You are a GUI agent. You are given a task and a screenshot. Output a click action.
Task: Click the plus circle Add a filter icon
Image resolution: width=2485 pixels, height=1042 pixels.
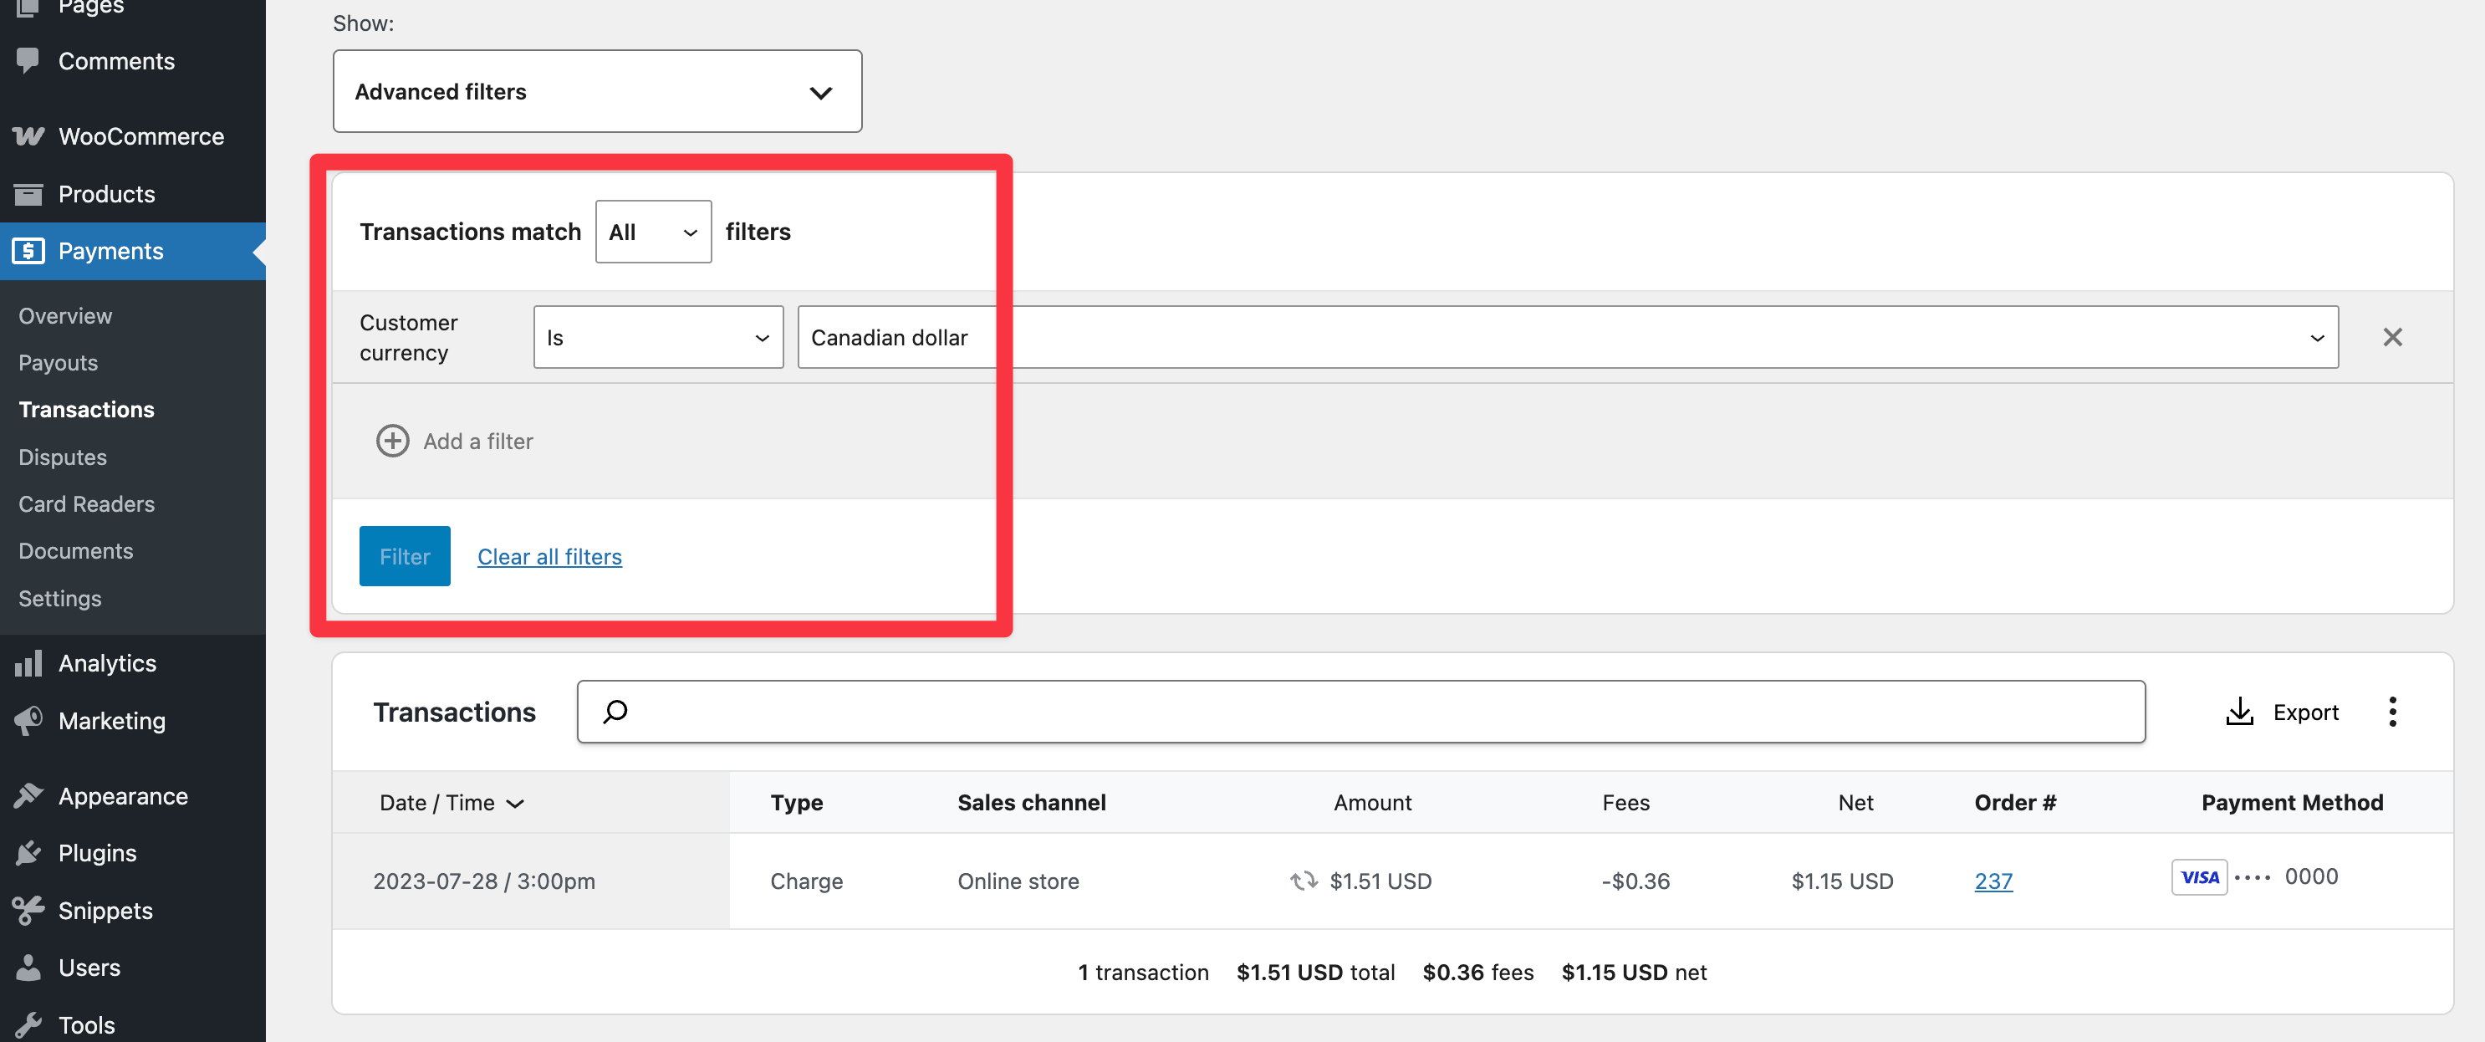391,441
